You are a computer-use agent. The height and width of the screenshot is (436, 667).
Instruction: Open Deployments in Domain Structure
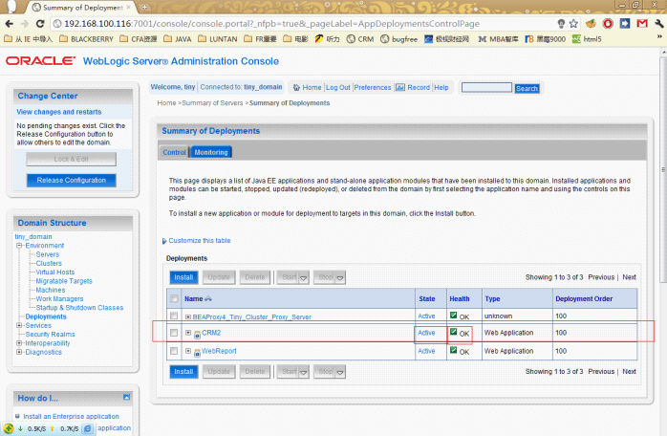tap(46, 316)
